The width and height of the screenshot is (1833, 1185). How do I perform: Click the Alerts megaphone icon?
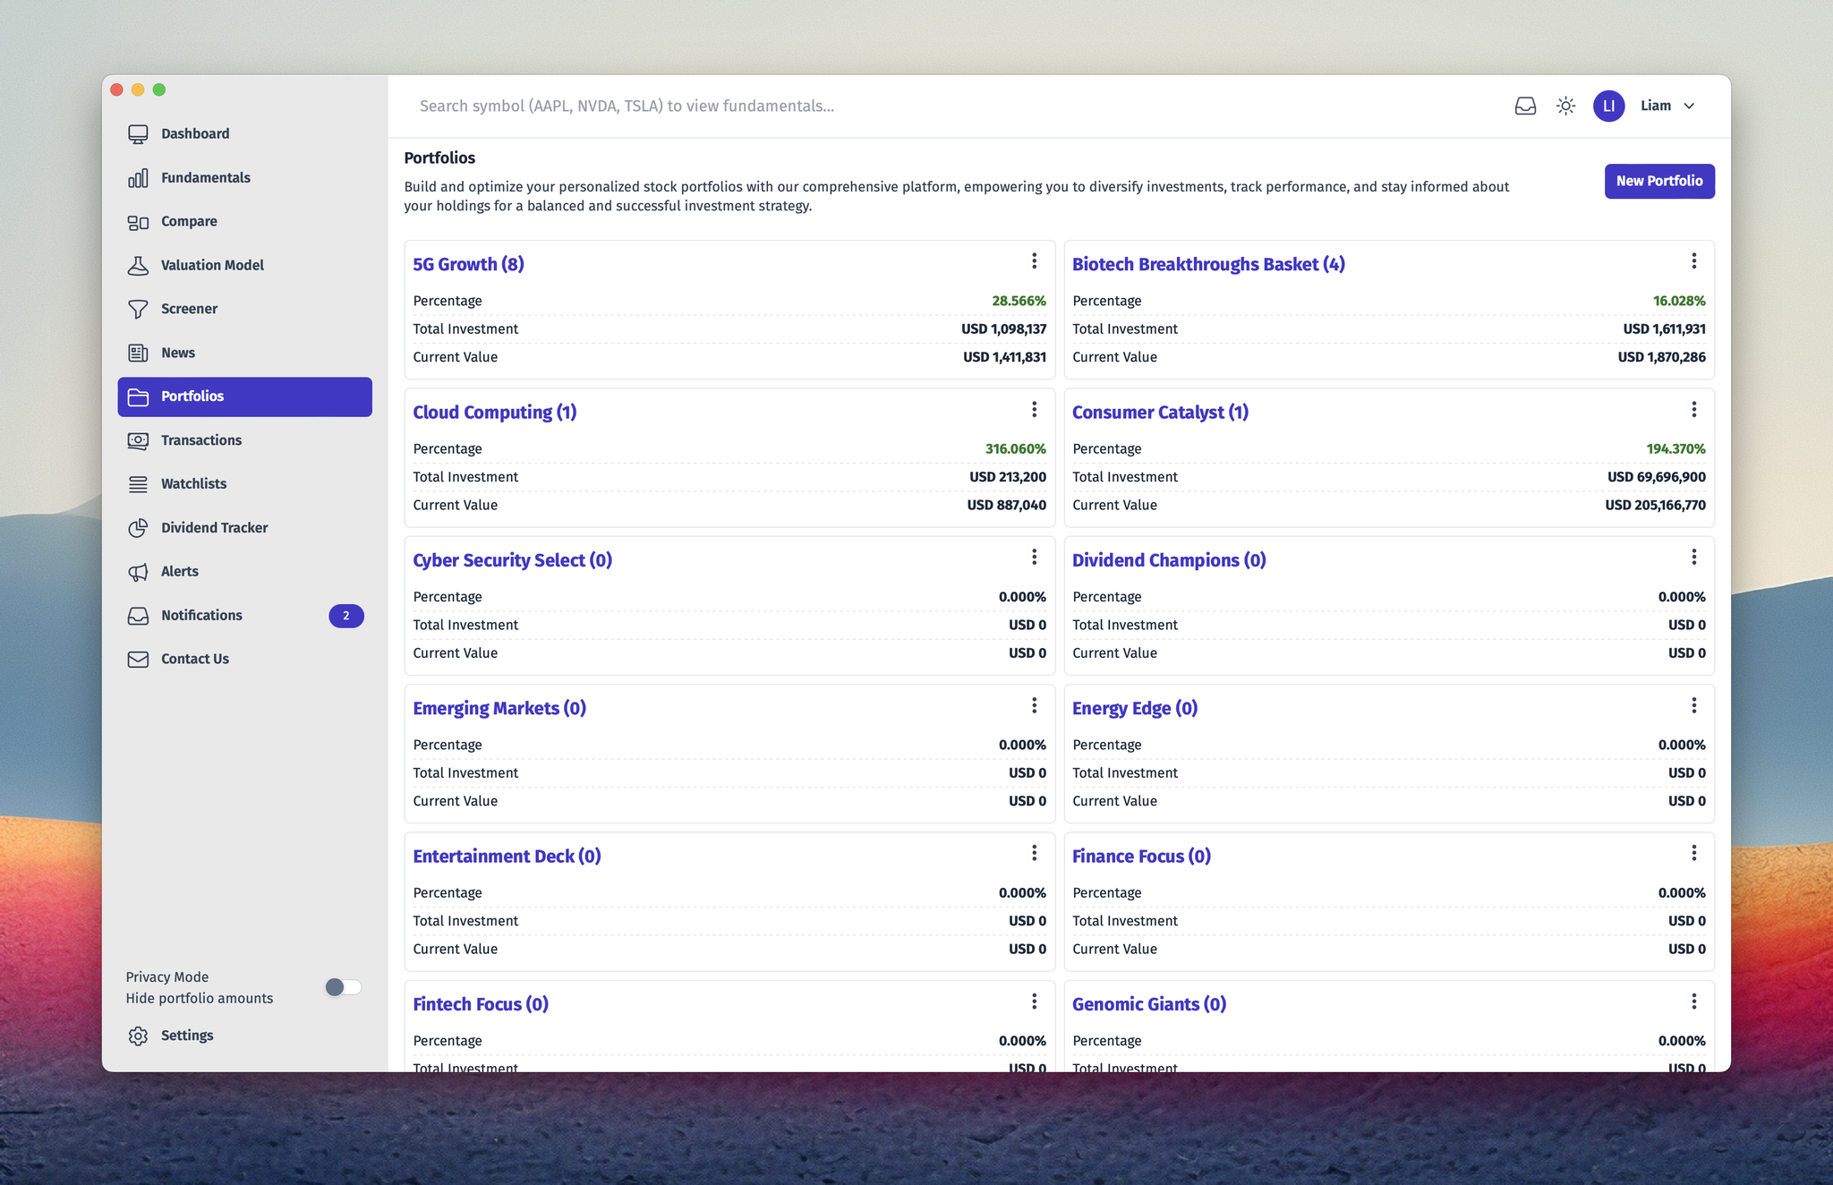pyautogui.click(x=138, y=572)
